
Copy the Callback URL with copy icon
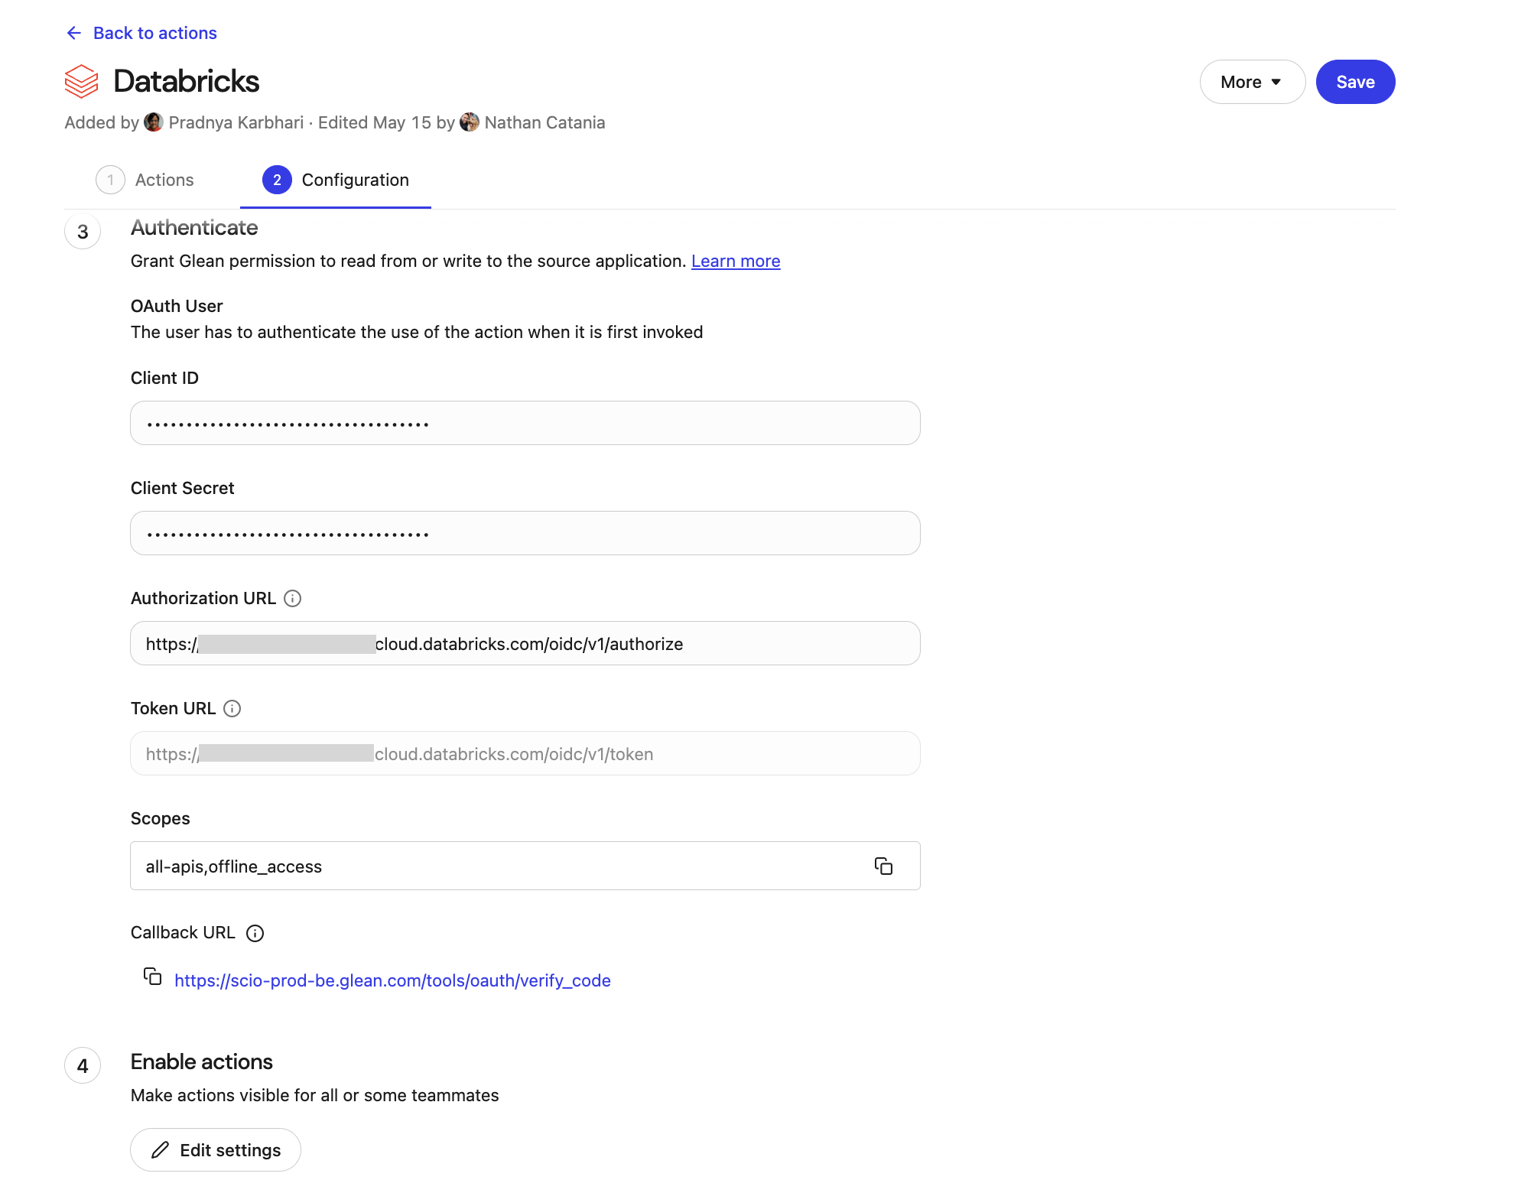tap(153, 977)
